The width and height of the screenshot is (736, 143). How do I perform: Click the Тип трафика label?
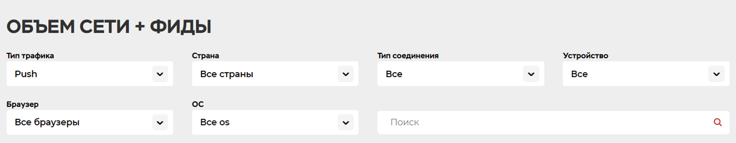(x=30, y=56)
